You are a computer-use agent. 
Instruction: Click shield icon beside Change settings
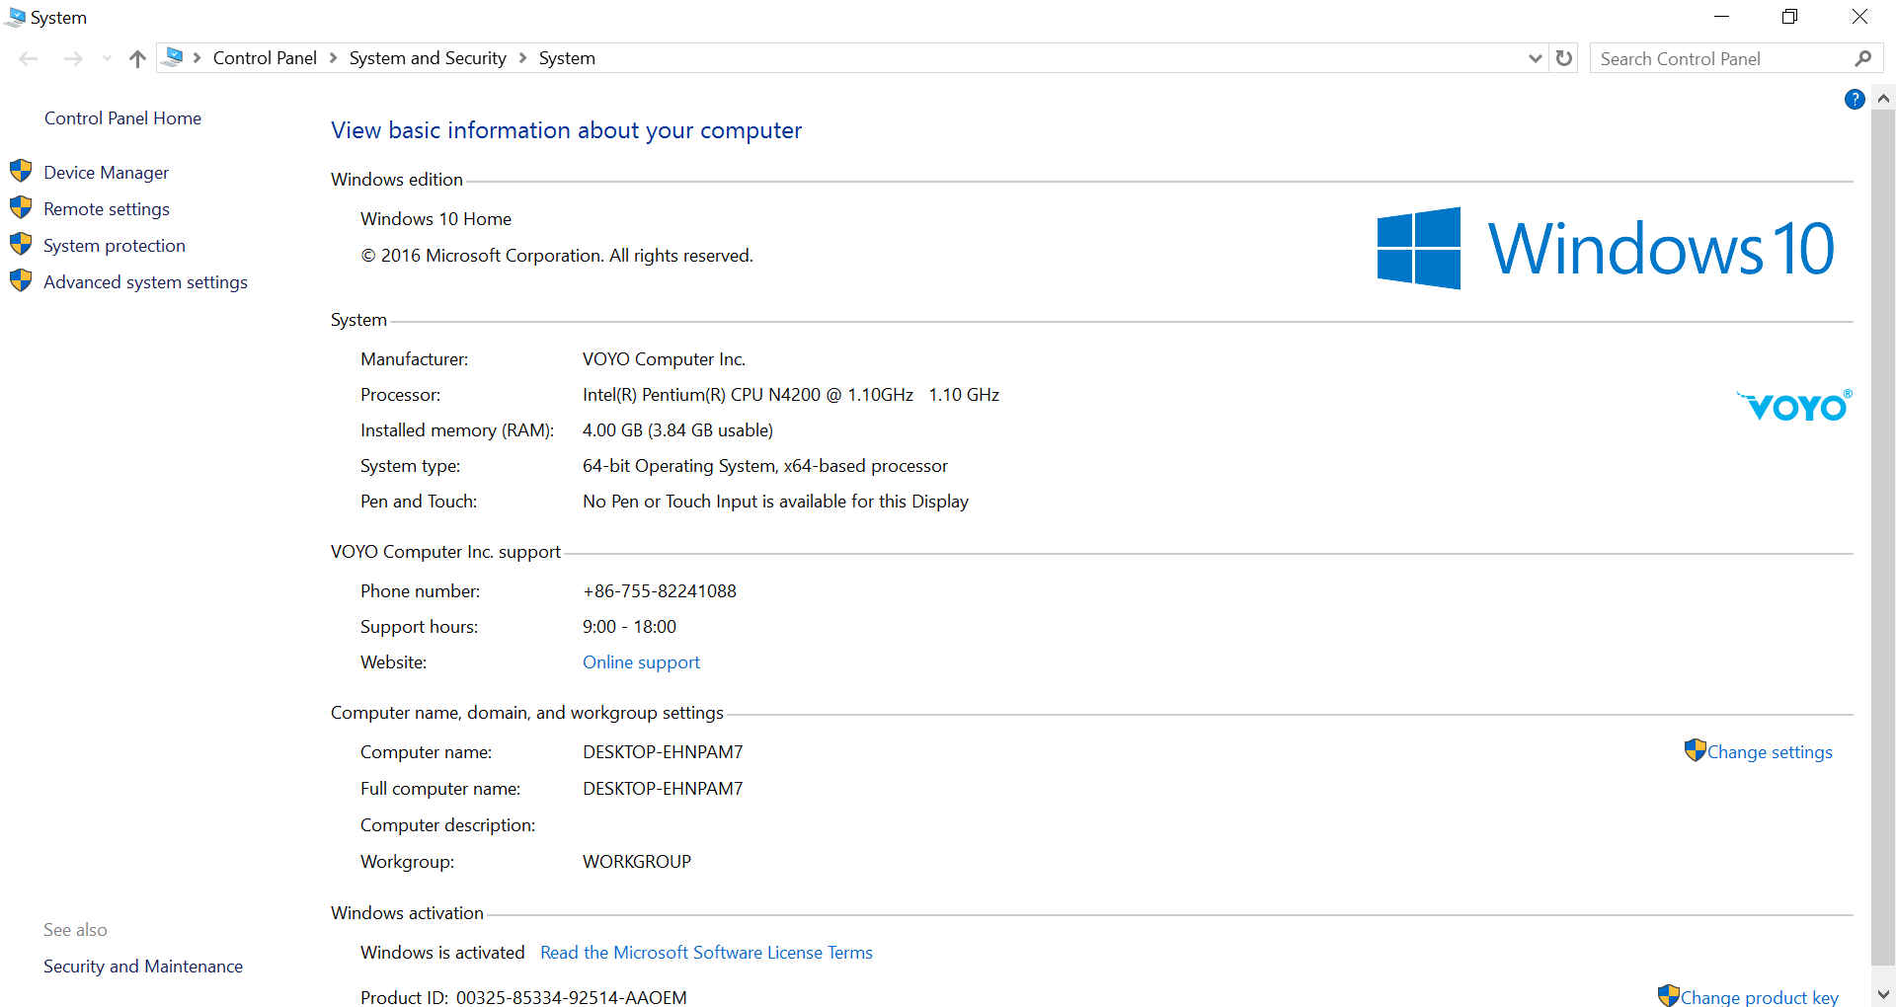point(1696,750)
